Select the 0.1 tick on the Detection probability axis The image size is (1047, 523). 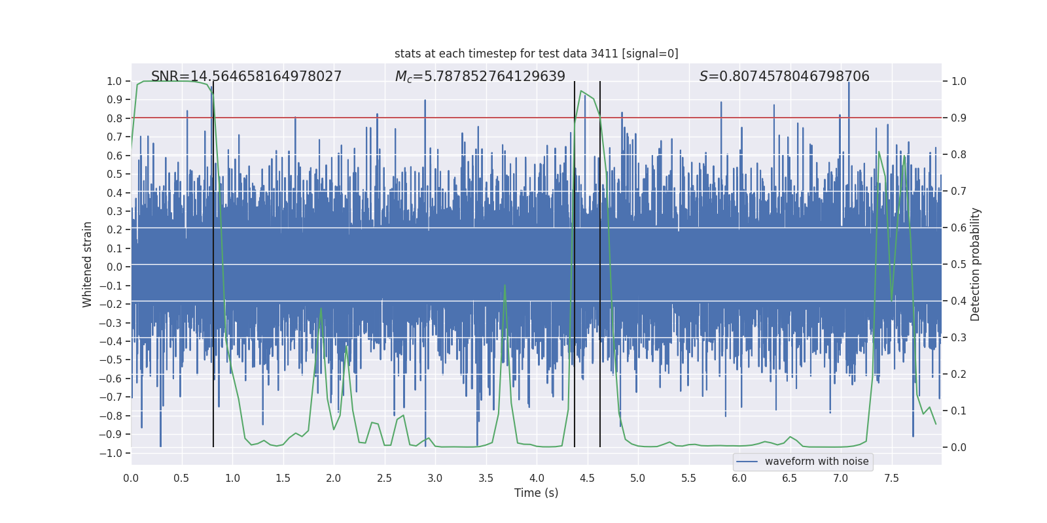[959, 411]
